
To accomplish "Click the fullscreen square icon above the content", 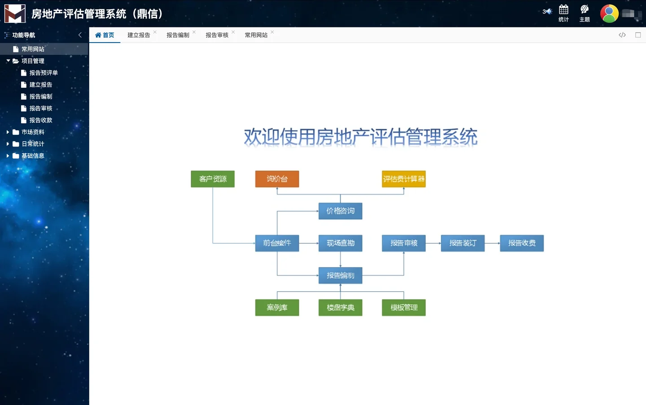I will [x=638, y=34].
